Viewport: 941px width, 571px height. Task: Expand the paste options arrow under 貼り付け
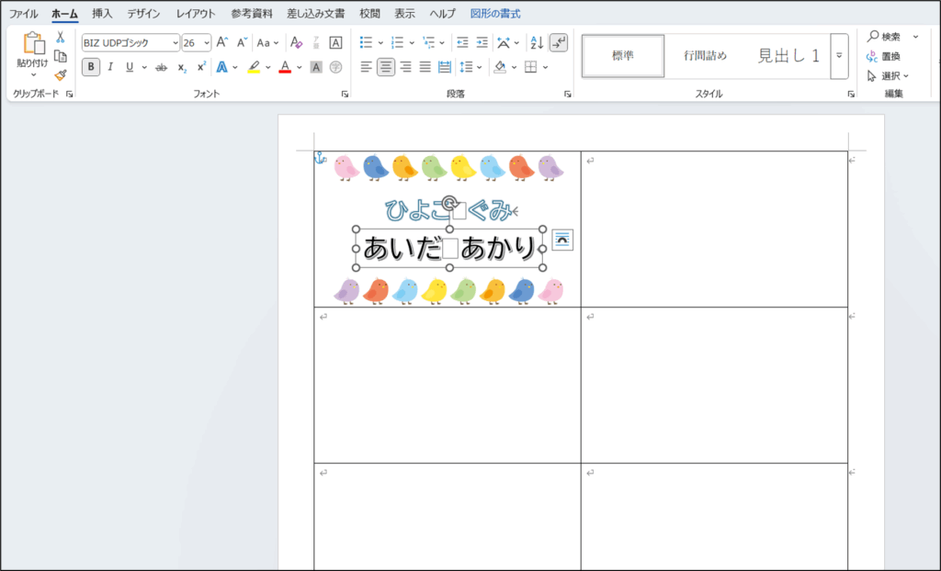tap(33, 75)
